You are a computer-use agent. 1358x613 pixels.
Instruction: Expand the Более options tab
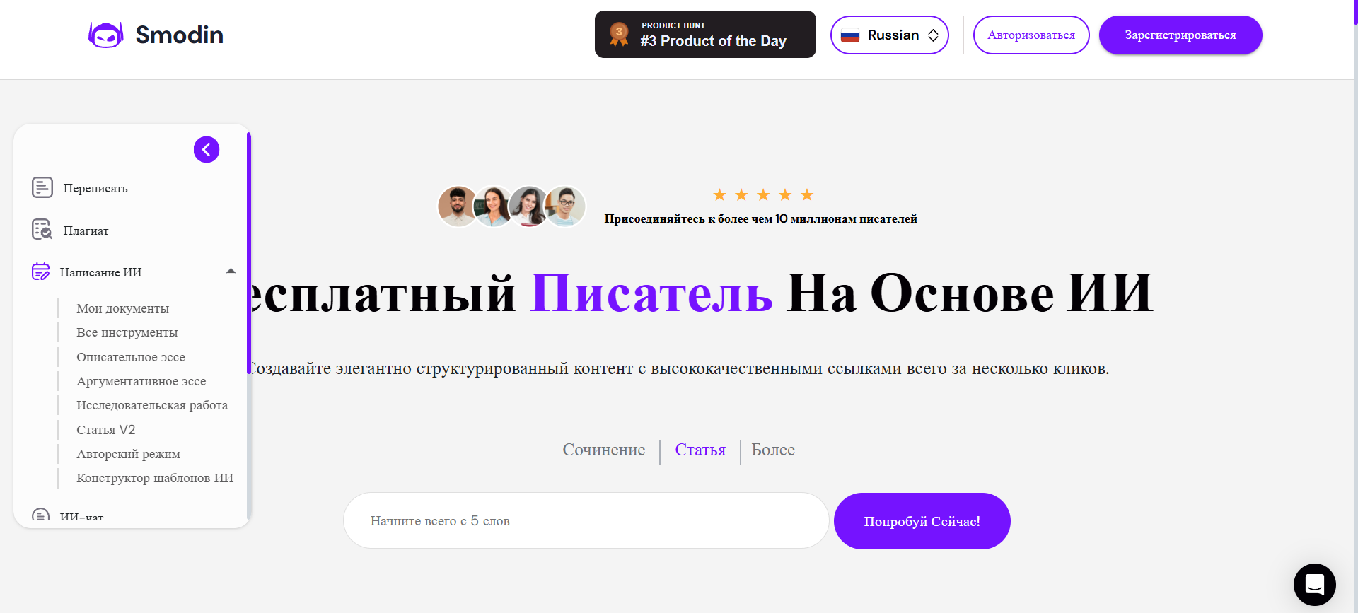pos(772,450)
